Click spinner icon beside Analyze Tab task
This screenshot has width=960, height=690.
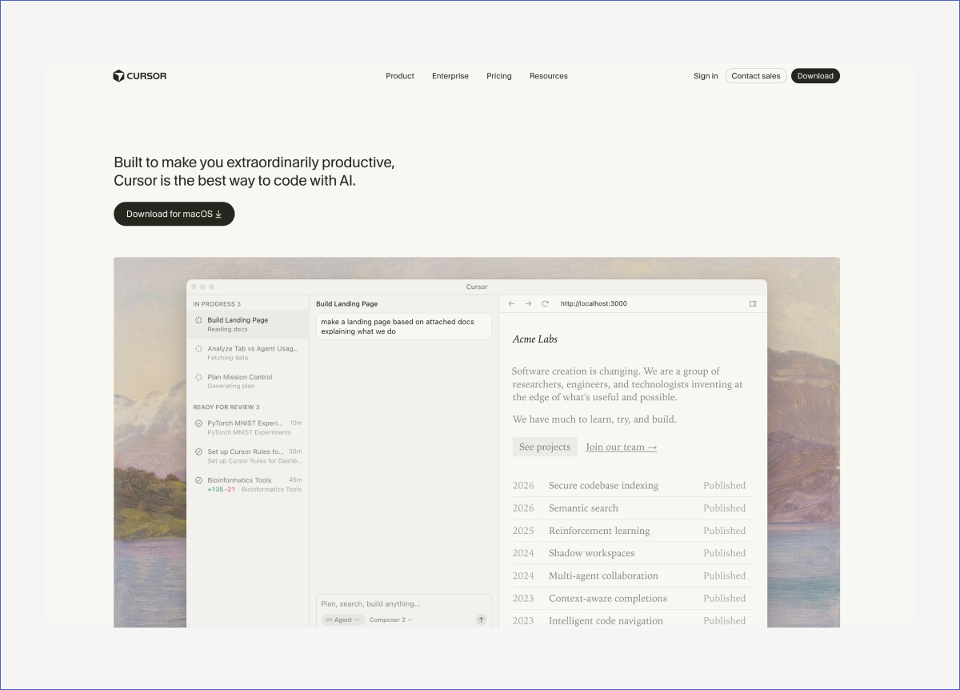click(198, 349)
